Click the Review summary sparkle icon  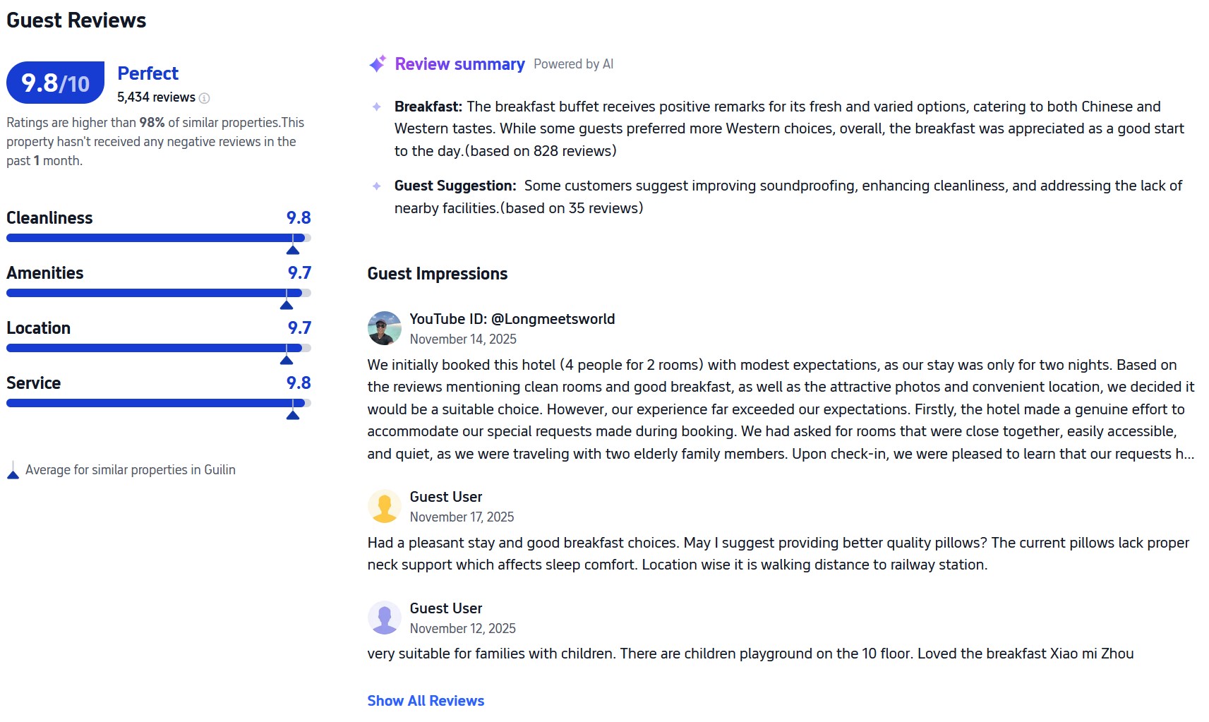pos(378,64)
